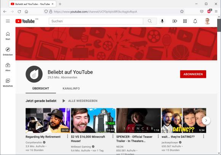Open the YouTube hamburger guide menu

[8, 21]
